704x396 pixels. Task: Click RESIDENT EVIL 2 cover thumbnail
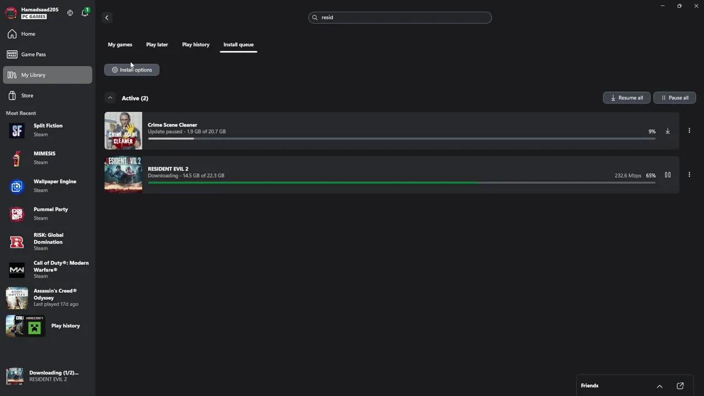click(x=123, y=175)
